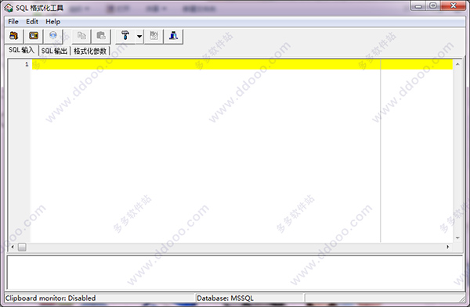Click the lower message output pane
Viewport: 470px width, 307px height.
pos(235,273)
